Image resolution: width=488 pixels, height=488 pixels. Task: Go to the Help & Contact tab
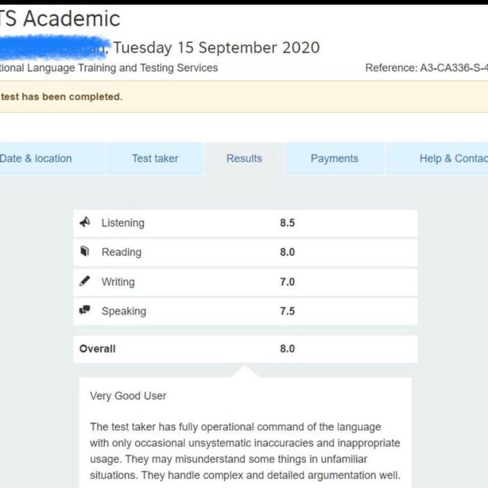[437, 159]
